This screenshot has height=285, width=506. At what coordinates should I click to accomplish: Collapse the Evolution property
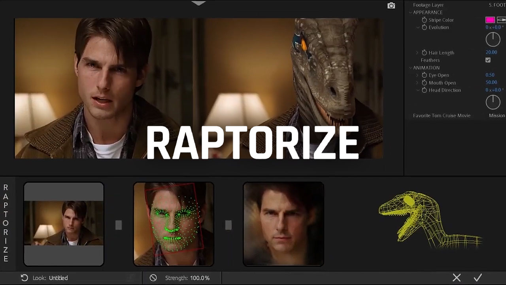tap(418, 27)
